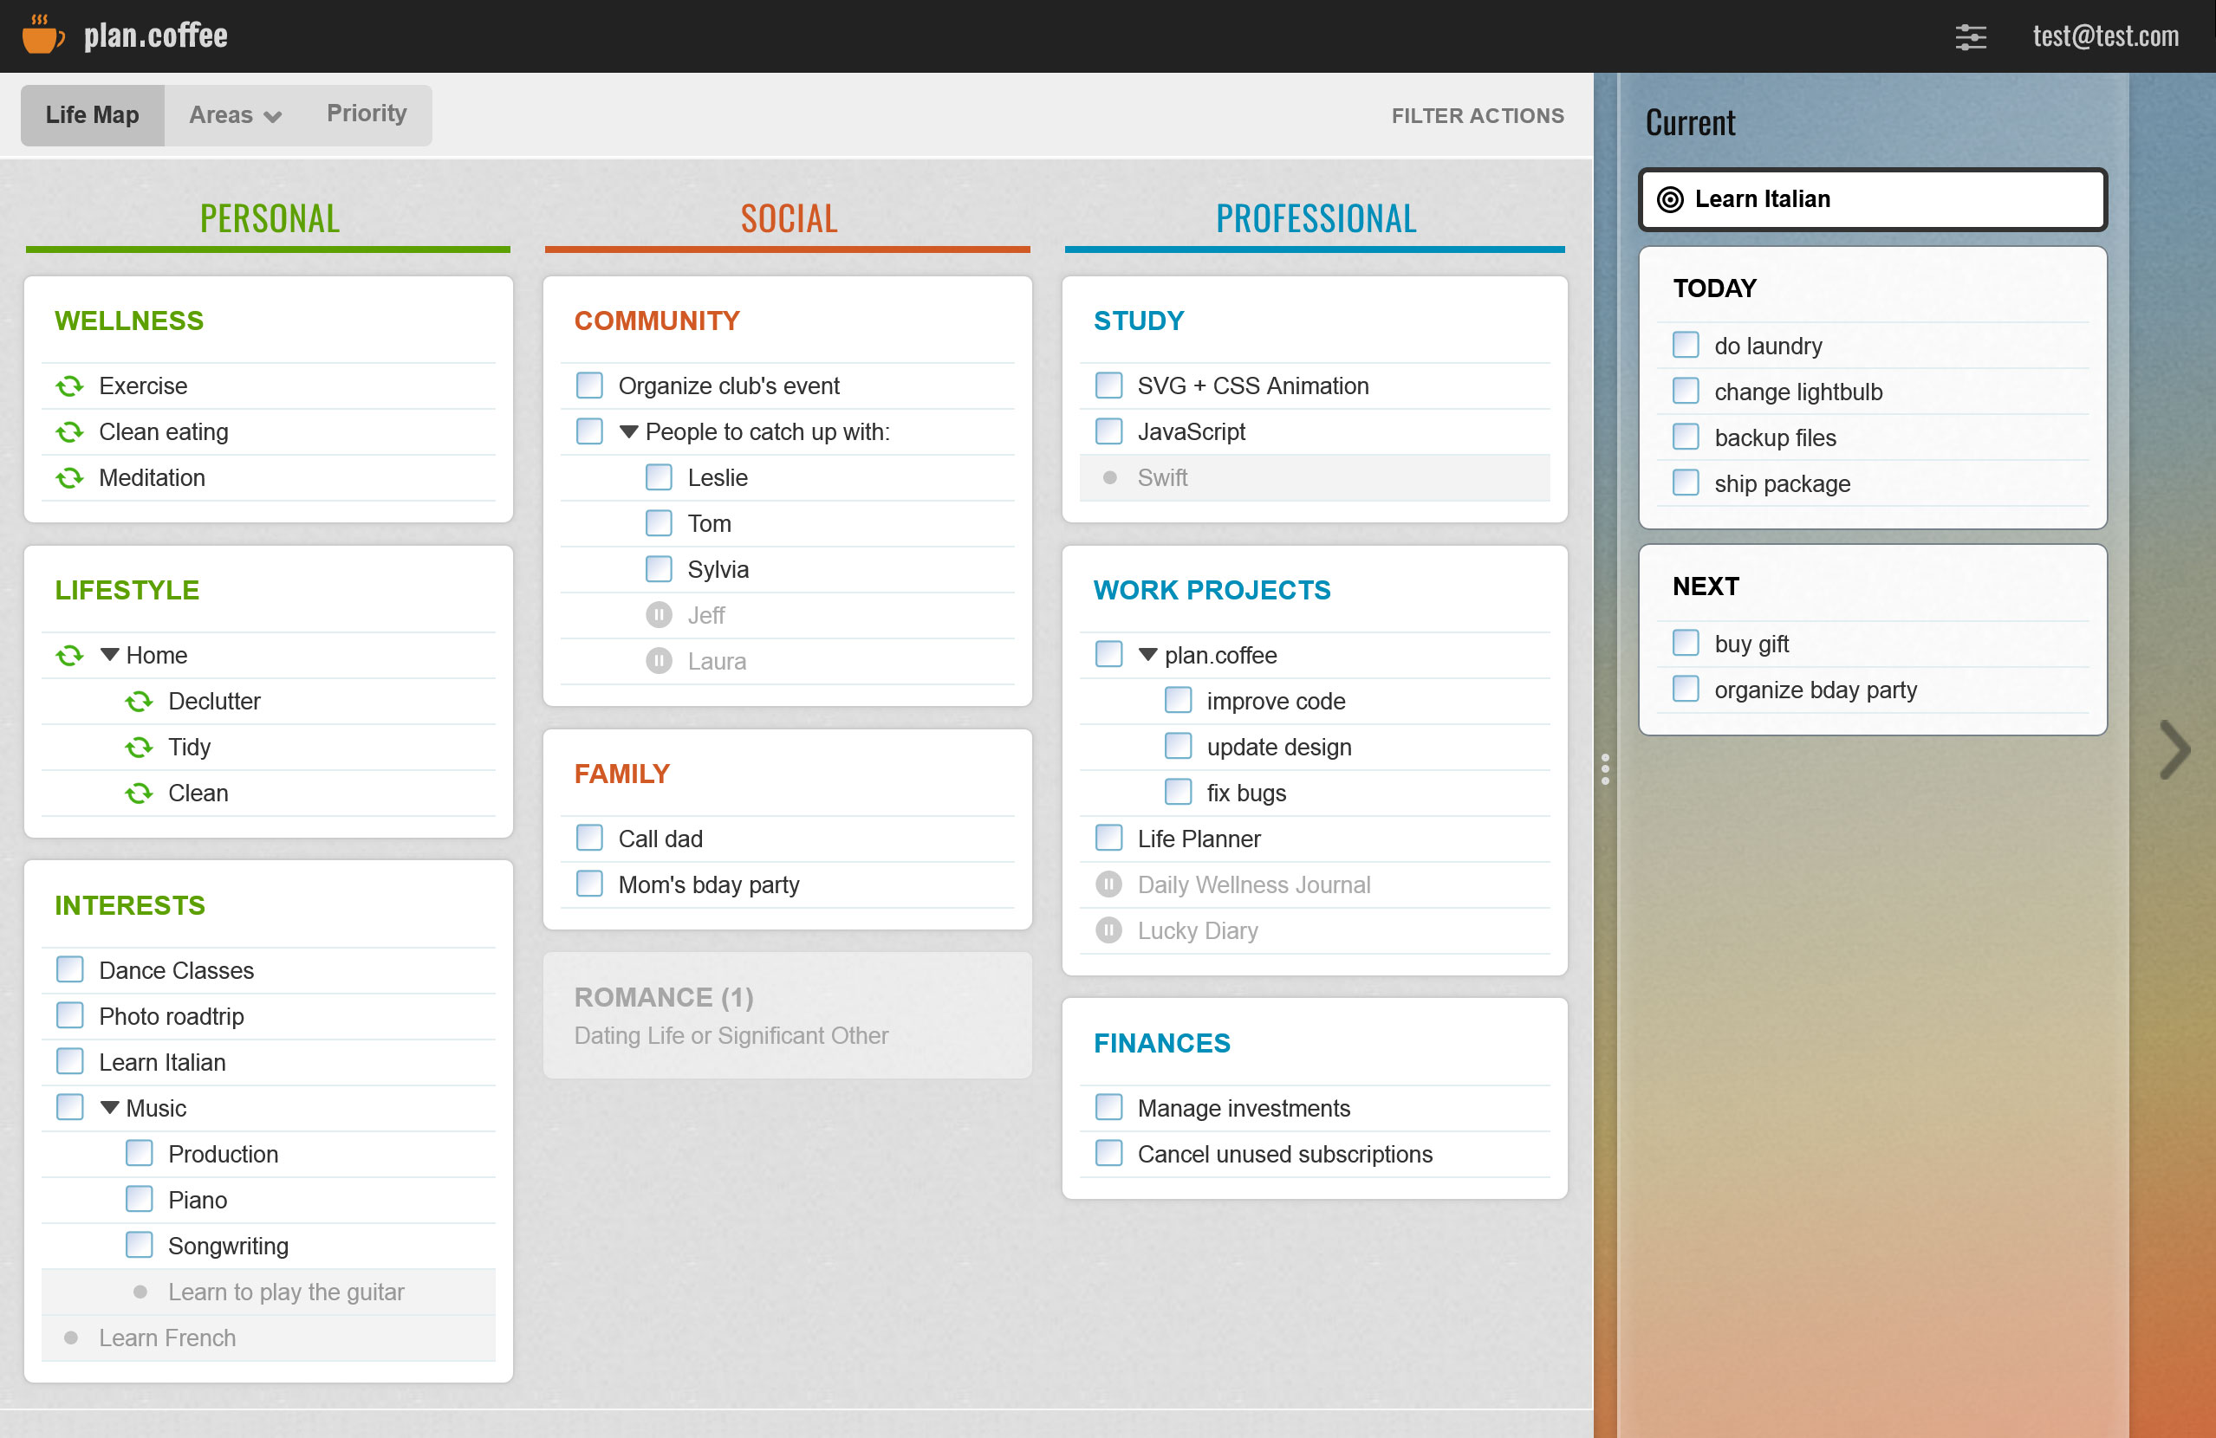Click the FILTER ACTIONS link
This screenshot has width=2216, height=1438.
[1477, 115]
